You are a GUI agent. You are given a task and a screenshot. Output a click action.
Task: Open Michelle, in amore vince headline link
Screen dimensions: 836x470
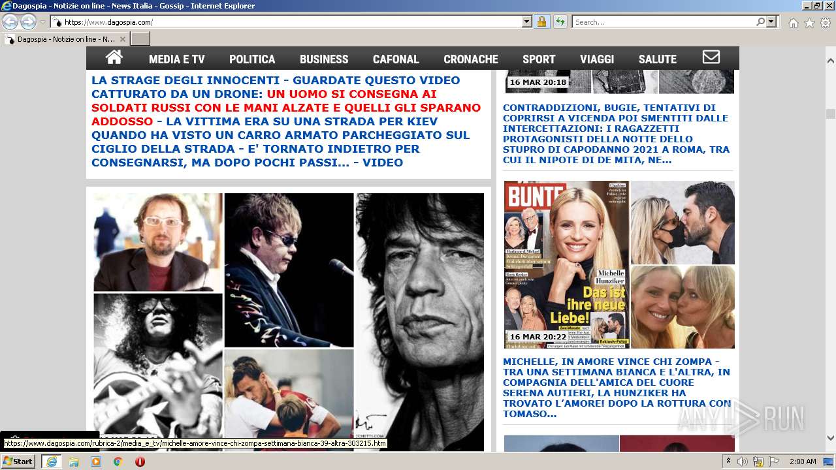click(617, 388)
